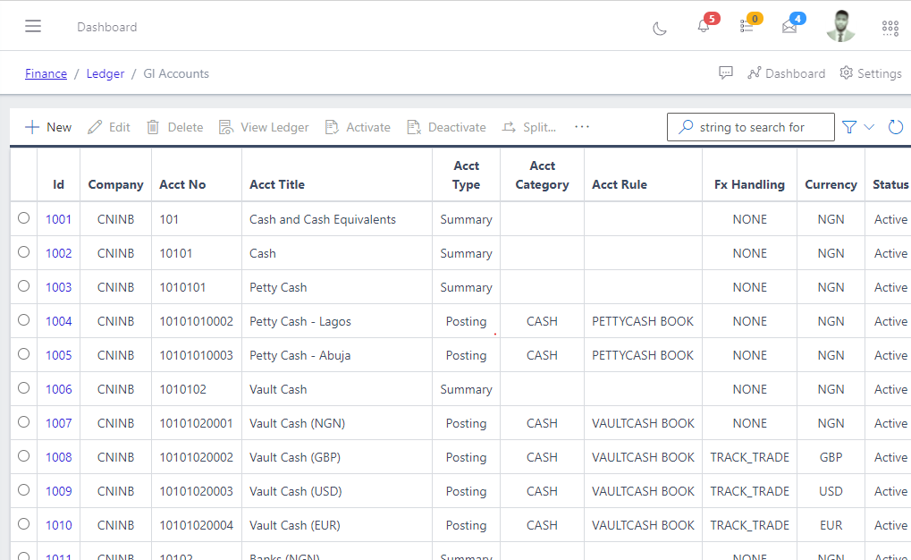
Task: Go to Dashboard from the top bar
Action: (795, 72)
